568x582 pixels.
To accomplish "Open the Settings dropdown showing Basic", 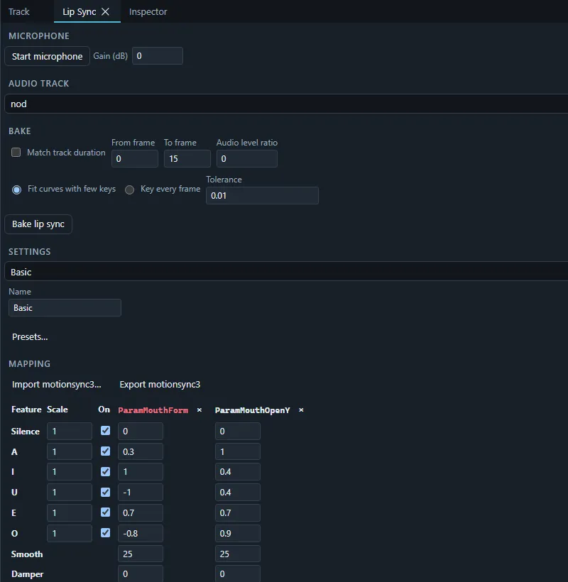I will [x=286, y=272].
